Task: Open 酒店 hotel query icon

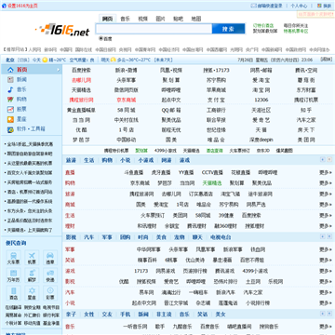Action: click(13, 293)
